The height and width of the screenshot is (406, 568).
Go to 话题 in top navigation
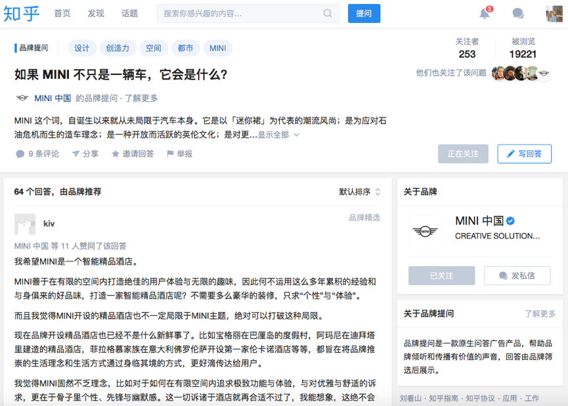[x=129, y=13]
